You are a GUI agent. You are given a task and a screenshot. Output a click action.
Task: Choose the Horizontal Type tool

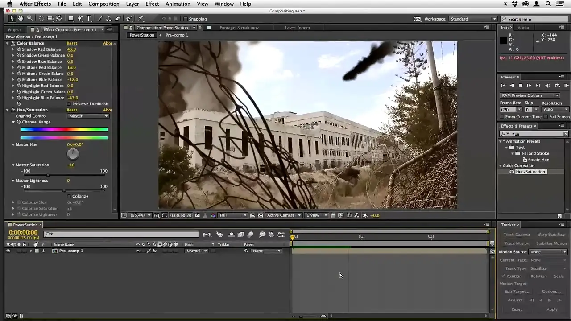[x=89, y=19]
